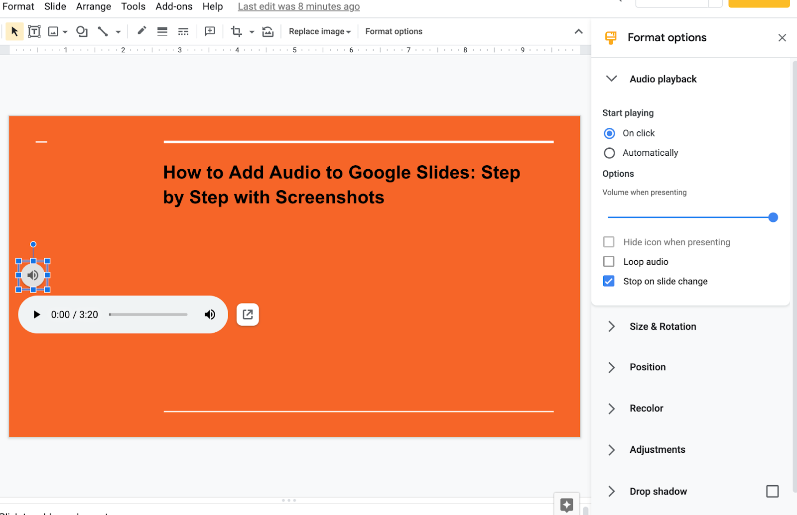Select Automatically for start playing
797x515 pixels.
[x=609, y=153]
